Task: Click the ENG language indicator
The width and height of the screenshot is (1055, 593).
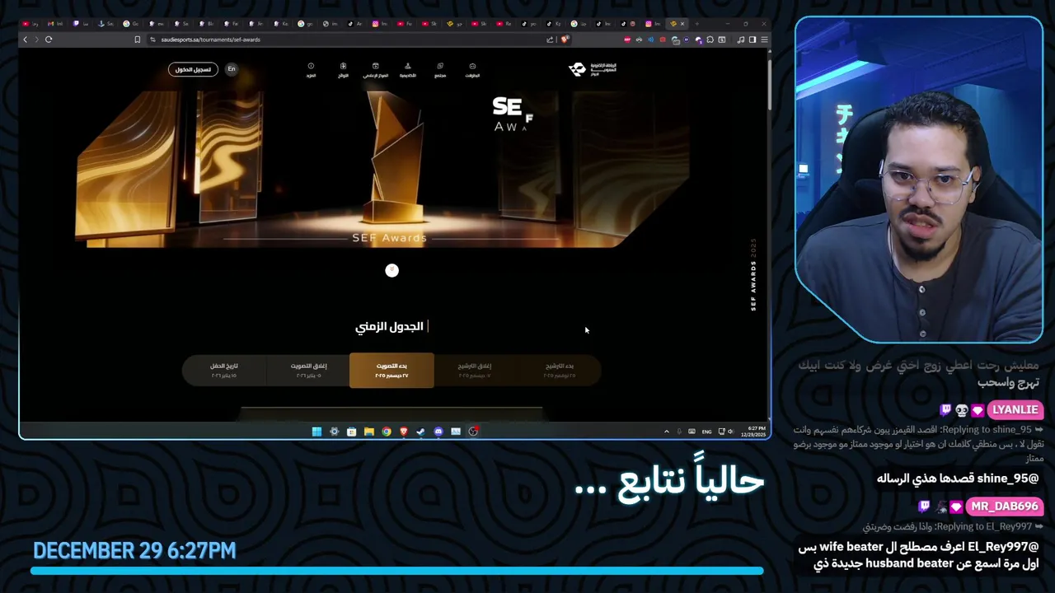Action: click(706, 432)
